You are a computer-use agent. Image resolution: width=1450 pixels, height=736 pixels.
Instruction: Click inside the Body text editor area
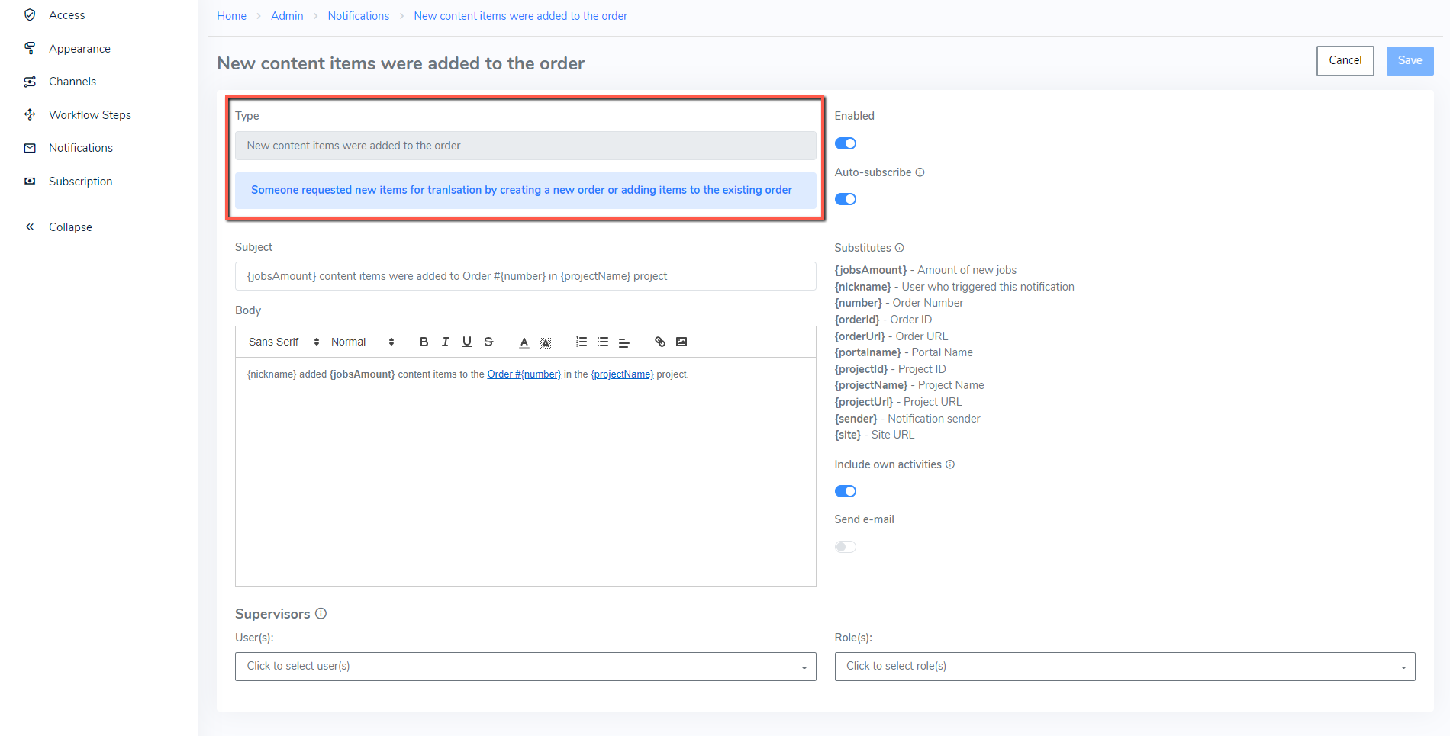[526, 472]
